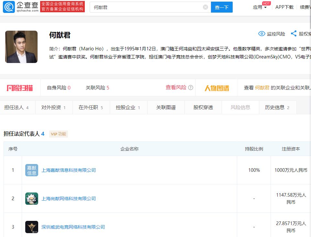This screenshot has height=237, width=311.
Task: Expand the 应用 dropdown menu
Action: coord(260,7)
